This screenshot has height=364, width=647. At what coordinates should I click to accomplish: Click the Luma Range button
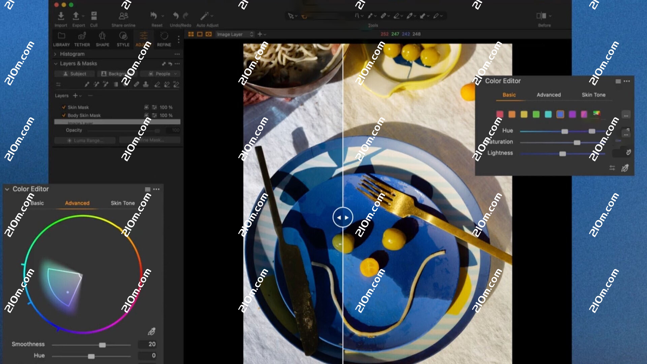point(85,140)
